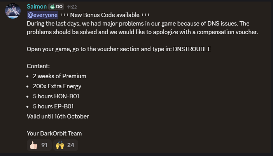
Task: Click the "Content:" heading text
Action: point(38,66)
